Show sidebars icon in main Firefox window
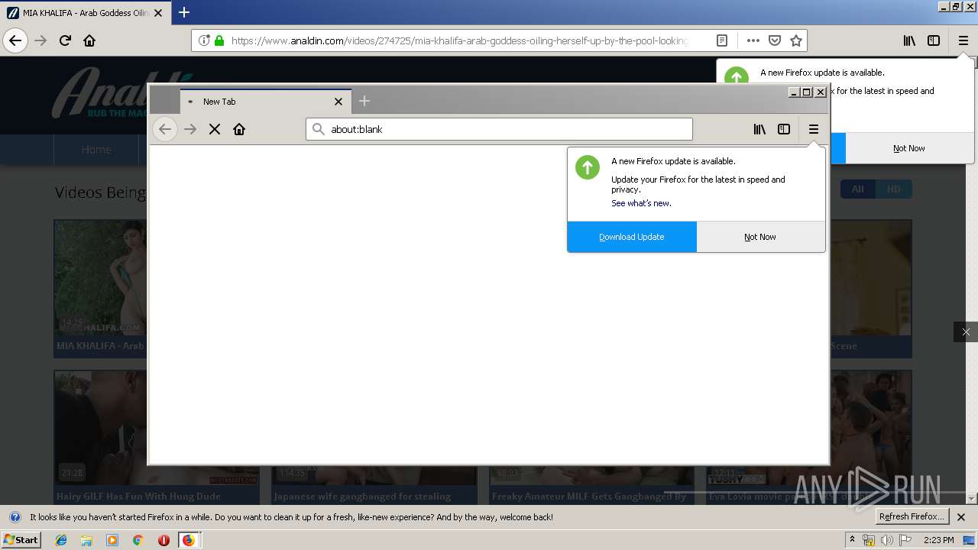 934,40
